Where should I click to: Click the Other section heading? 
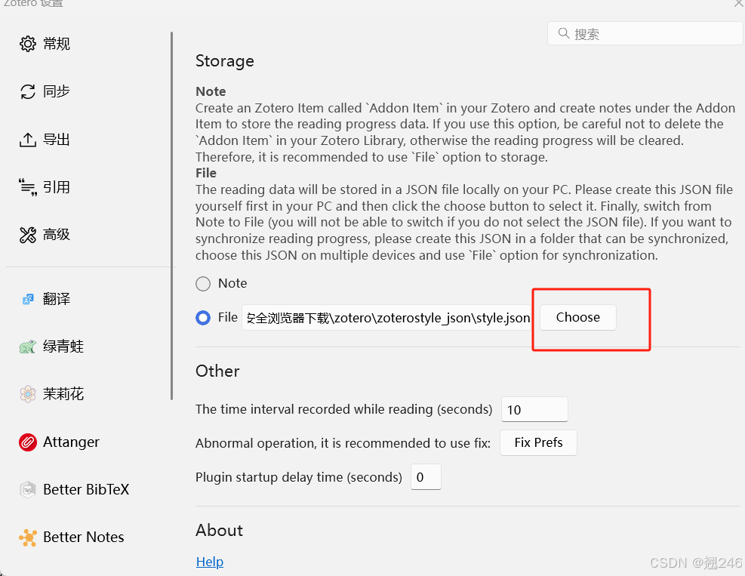pyautogui.click(x=217, y=371)
